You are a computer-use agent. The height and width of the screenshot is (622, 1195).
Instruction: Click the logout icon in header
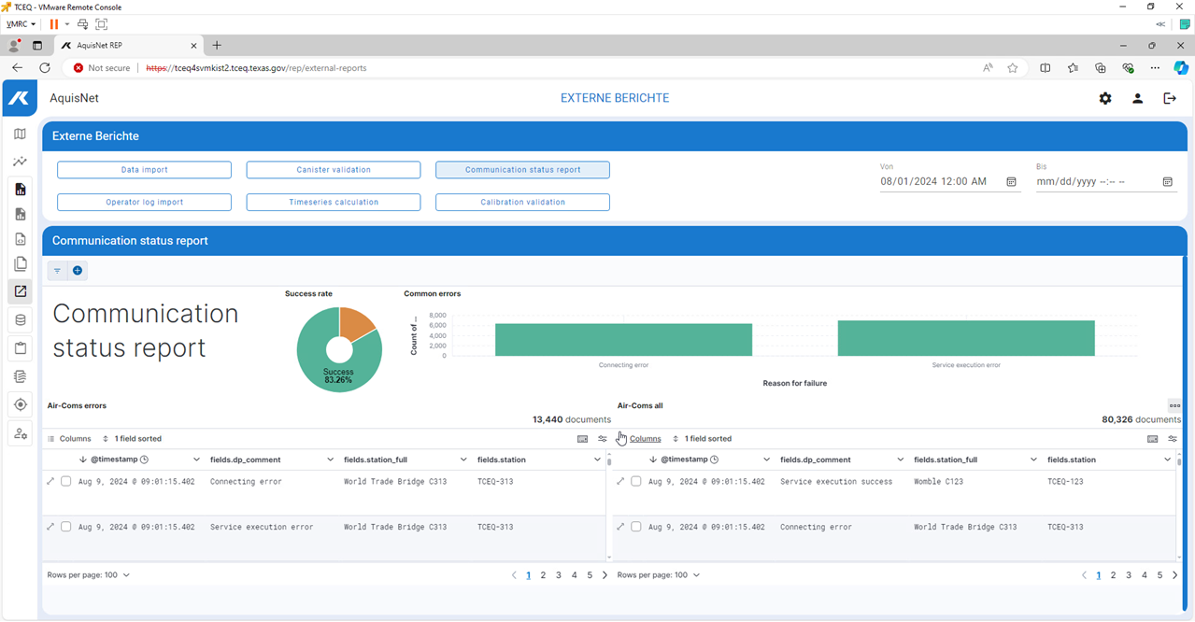(1169, 98)
